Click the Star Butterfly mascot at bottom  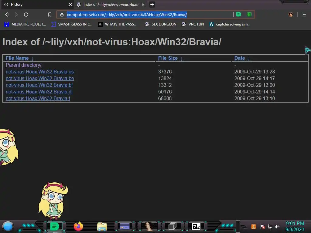click(x=53, y=201)
